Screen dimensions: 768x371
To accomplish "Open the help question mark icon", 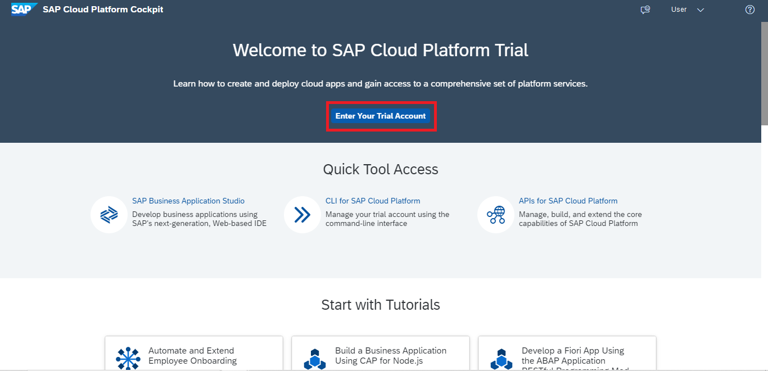I will click(x=749, y=10).
